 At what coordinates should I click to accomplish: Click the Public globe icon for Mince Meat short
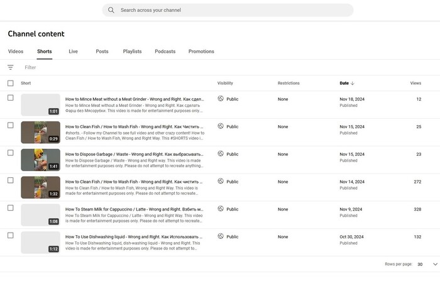point(221,99)
